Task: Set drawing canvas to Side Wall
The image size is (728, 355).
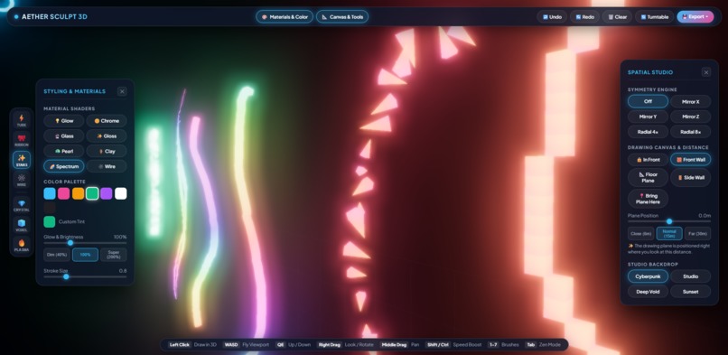Action: coord(690,178)
